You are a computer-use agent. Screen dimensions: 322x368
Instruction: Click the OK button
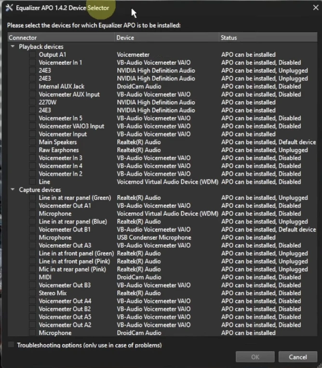tap(255, 357)
